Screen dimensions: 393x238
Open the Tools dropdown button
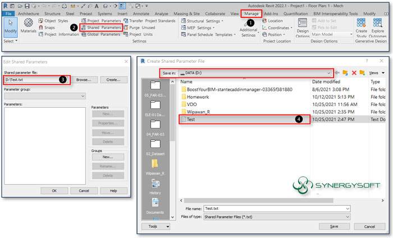pyautogui.click(x=156, y=226)
